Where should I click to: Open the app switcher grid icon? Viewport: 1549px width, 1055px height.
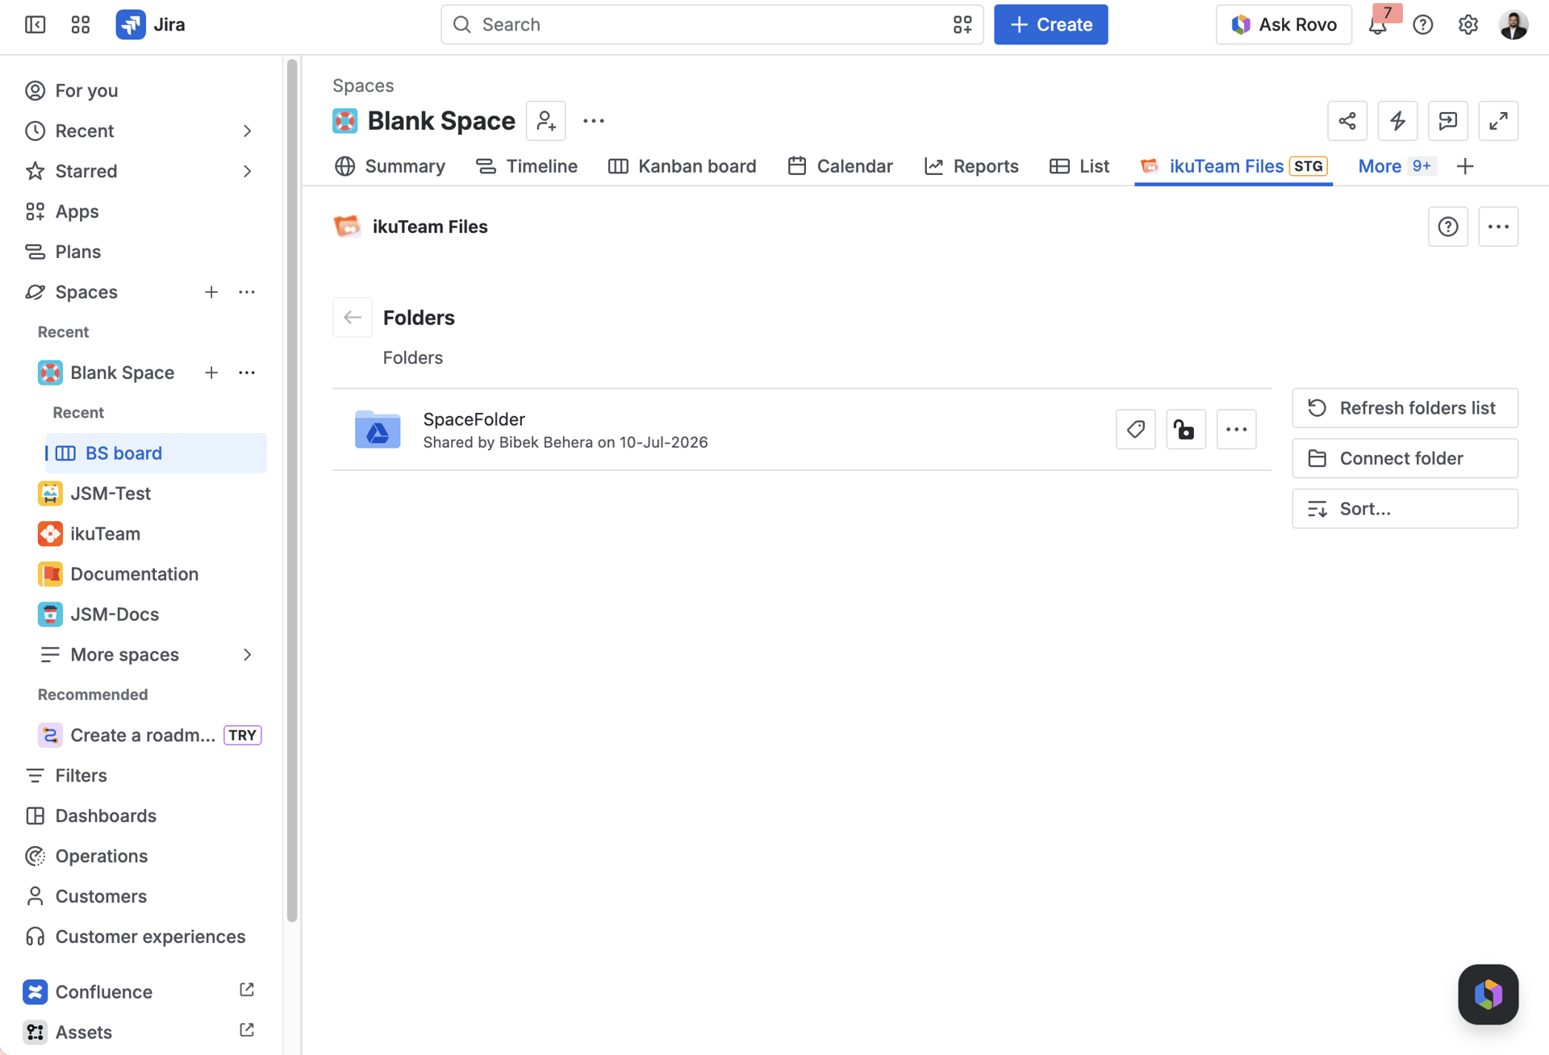pyautogui.click(x=81, y=25)
